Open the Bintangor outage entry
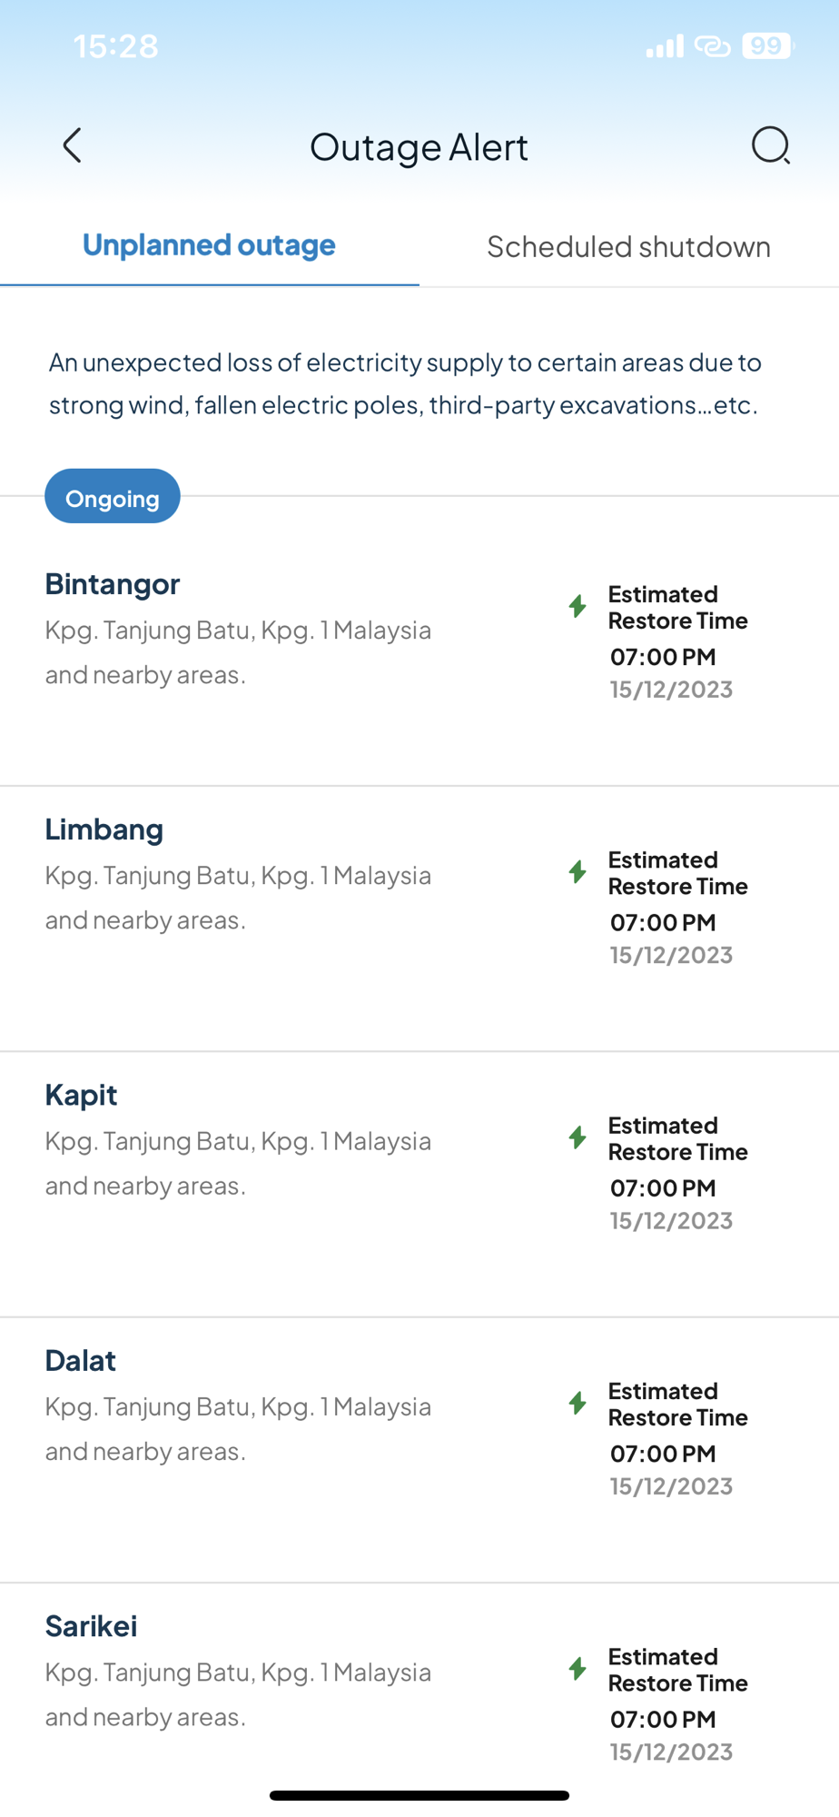The image size is (839, 1817). [114, 584]
